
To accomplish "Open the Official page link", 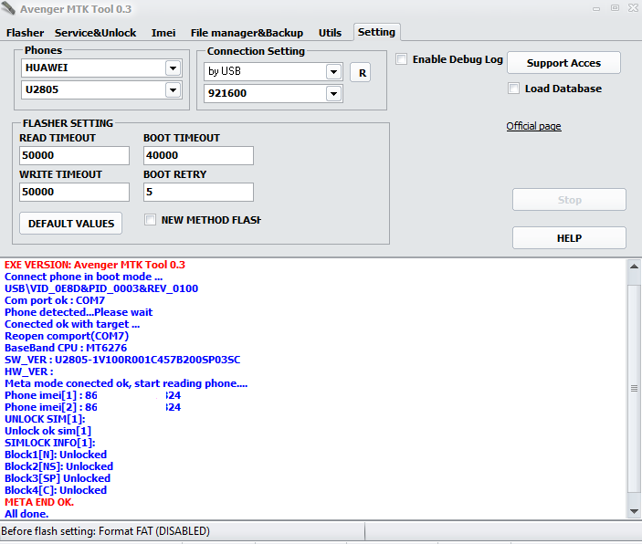I will pos(533,126).
